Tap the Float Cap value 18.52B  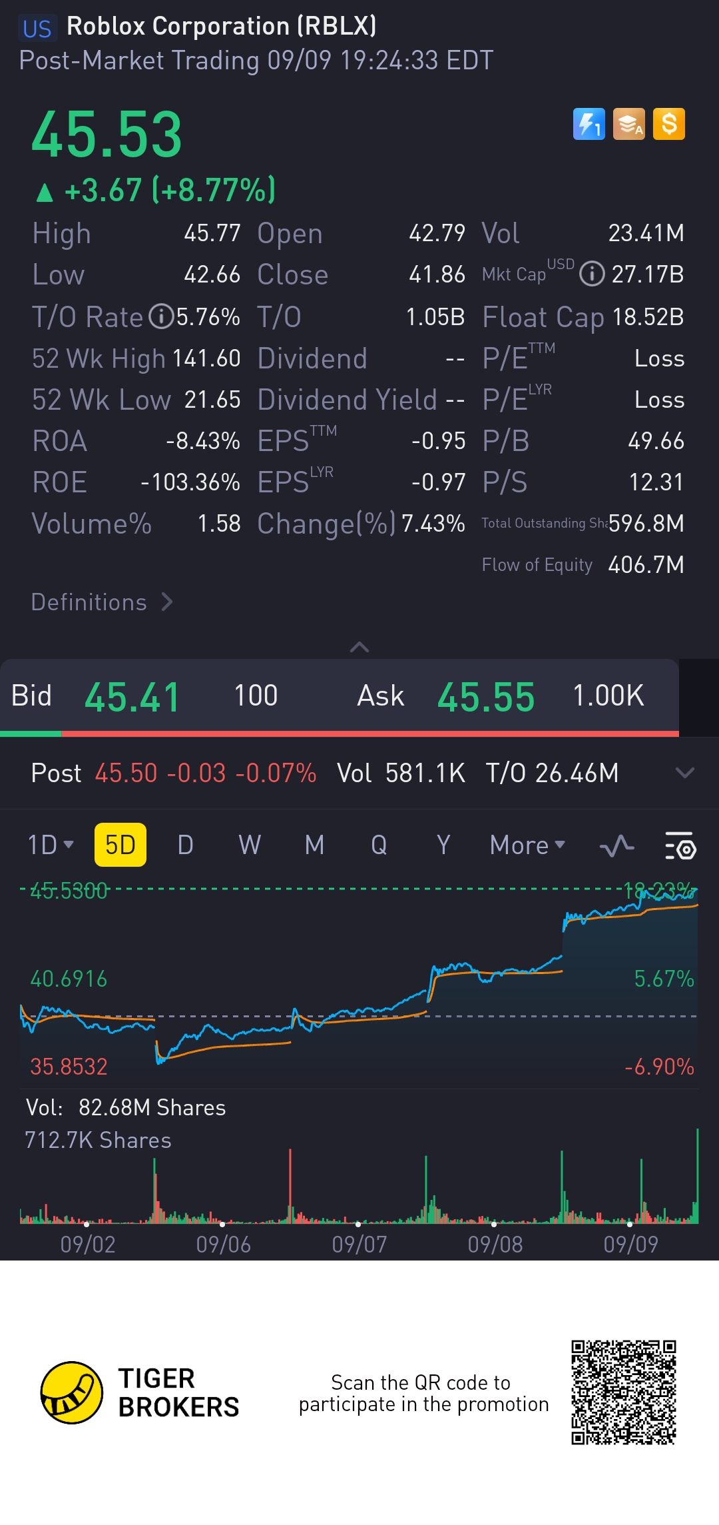[x=648, y=317]
